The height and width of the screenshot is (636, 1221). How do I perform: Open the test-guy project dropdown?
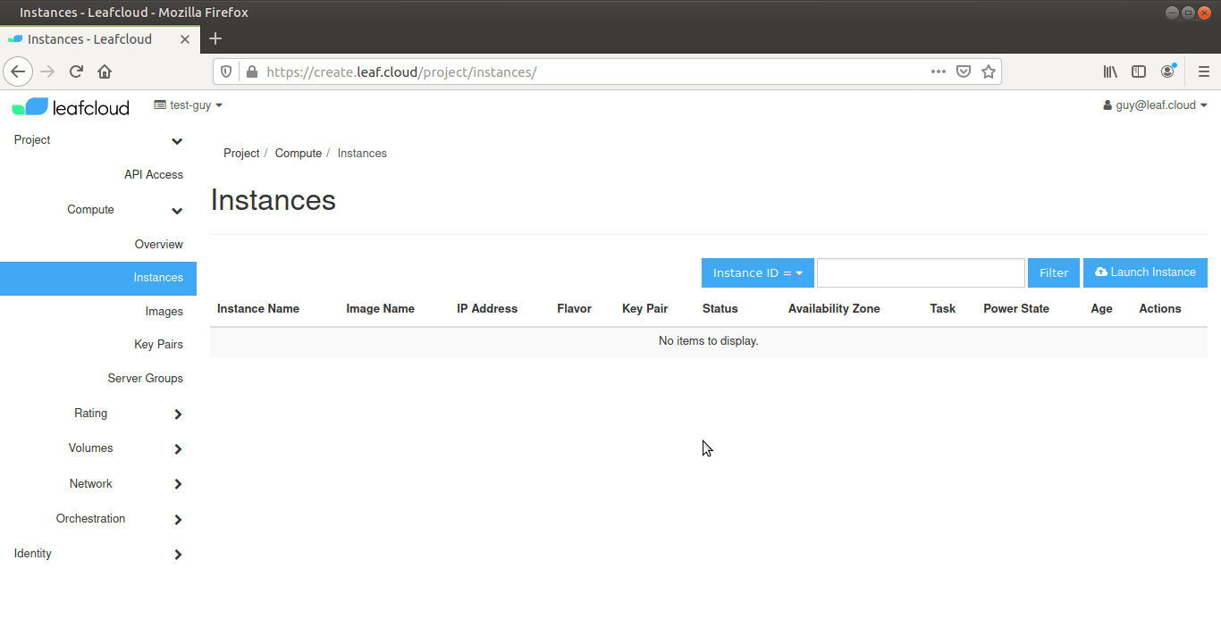pyautogui.click(x=188, y=105)
